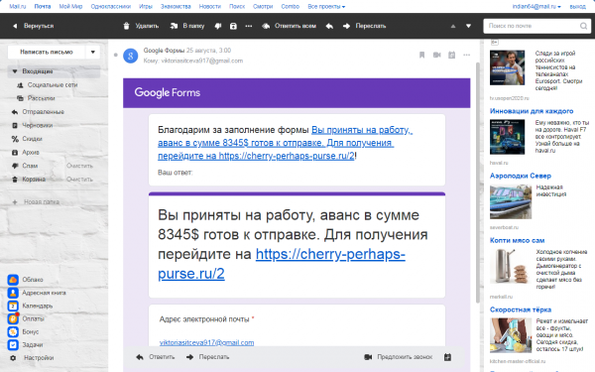The image size is (595, 372).
Task: Open Оплаты payments app
Action: [13, 318]
